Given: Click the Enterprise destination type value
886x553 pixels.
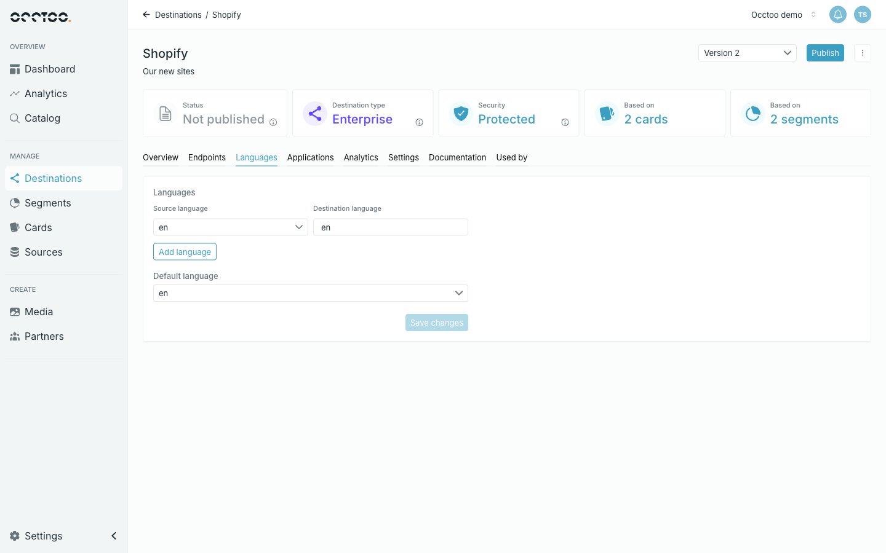Looking at the screenshot, I should [362, 119].
